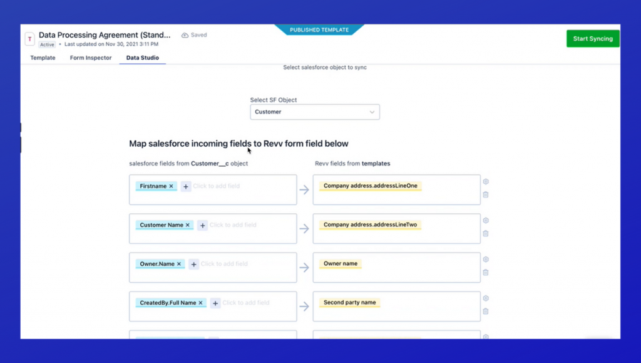Switch to the Template tab
Screen dimensions: 641x363
click(43, 58)
